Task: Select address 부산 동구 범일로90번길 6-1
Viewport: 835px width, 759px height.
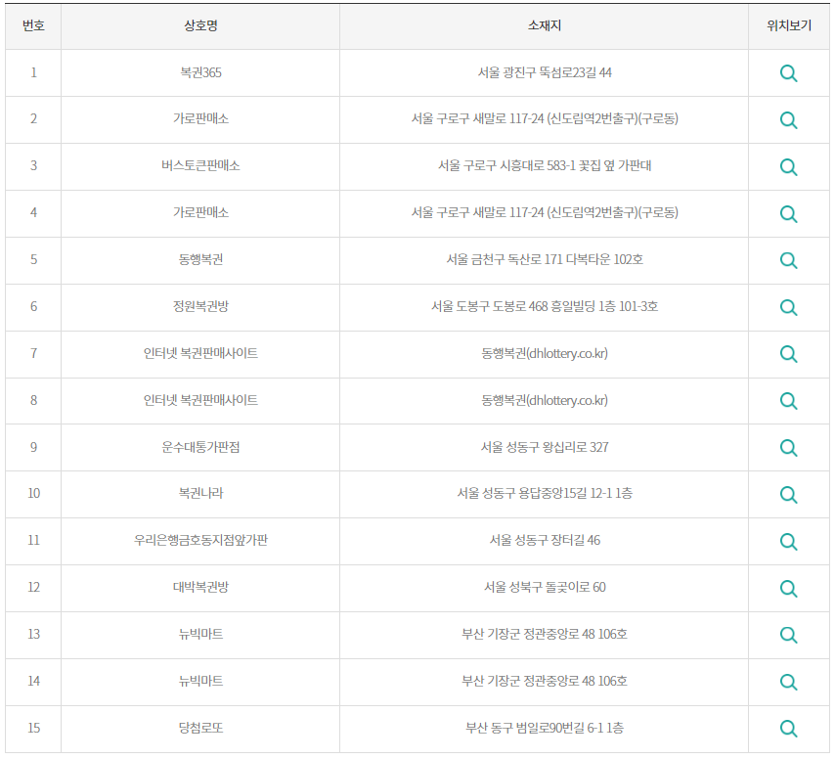Action: (x=545, y=728)
